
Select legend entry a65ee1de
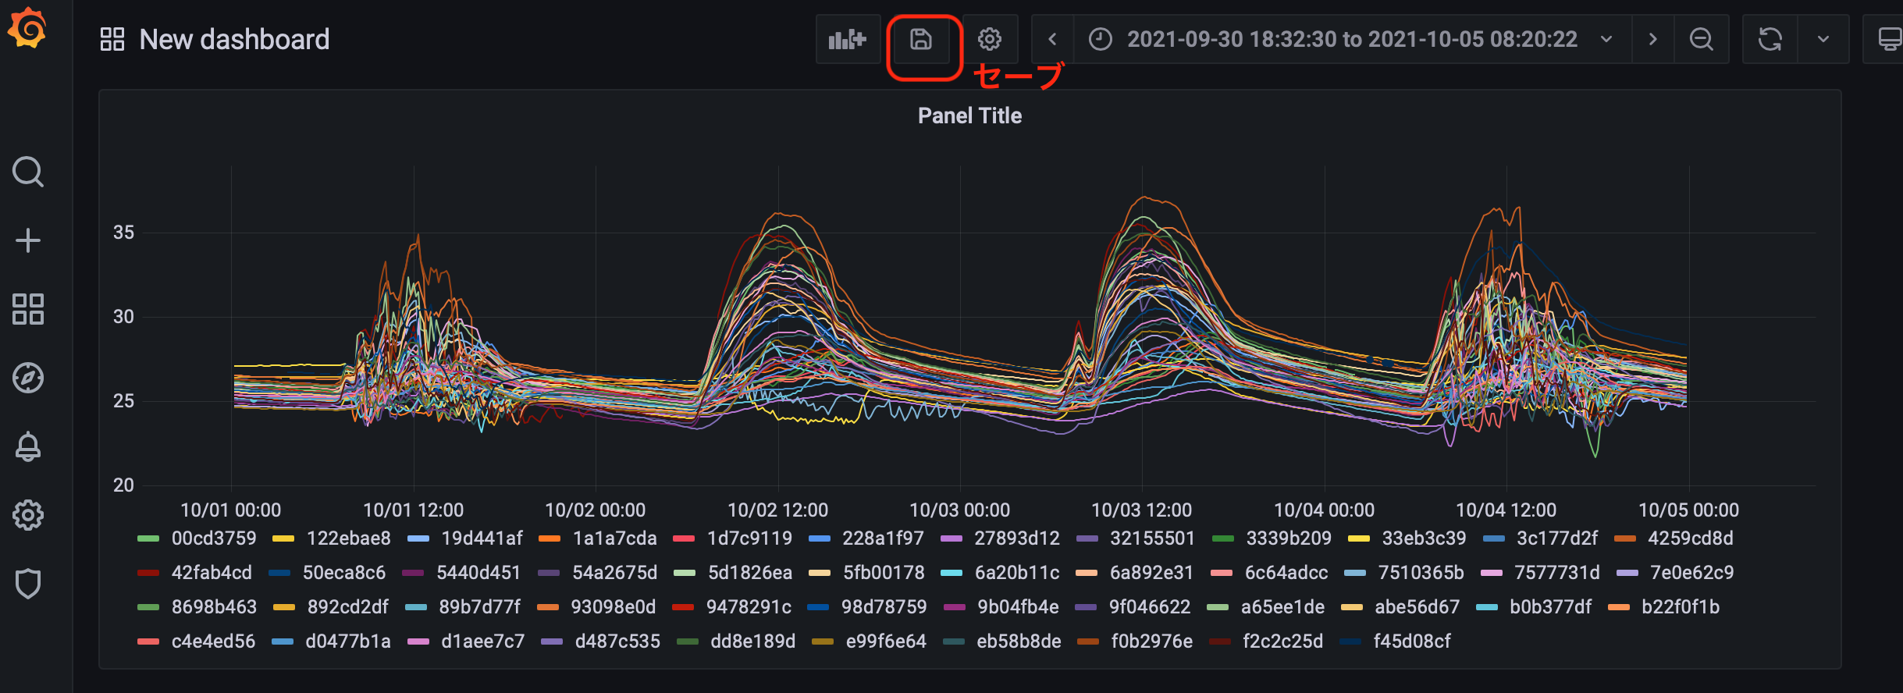[1282, 607]
